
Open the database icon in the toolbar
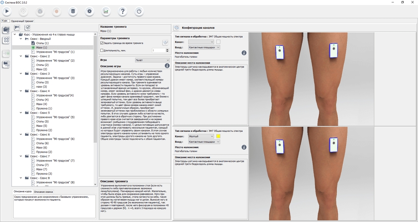73,12
